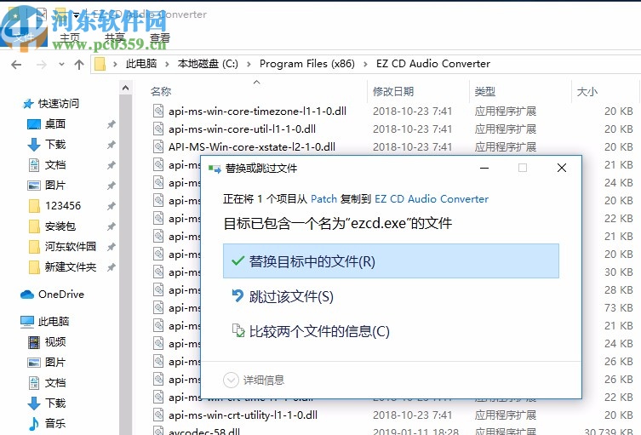
Task: Click dll icon of api-ms-win-crt-utility file
Action: tap(158, 415)
